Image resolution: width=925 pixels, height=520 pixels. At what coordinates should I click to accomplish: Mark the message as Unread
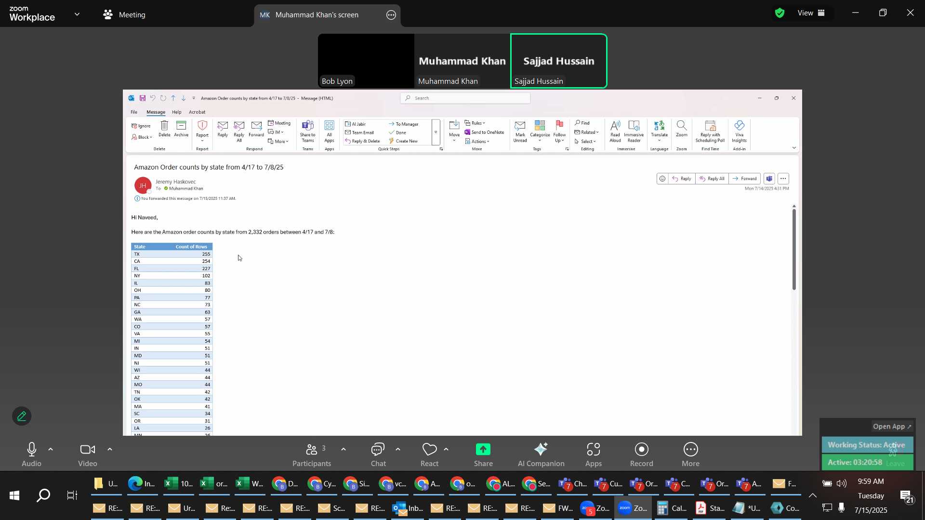click(x=520, y=131)
